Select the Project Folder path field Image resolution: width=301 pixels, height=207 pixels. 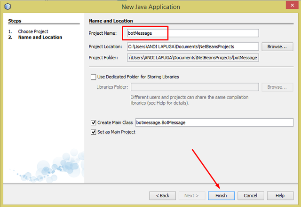pyautogui.click(x=193, y=57)
